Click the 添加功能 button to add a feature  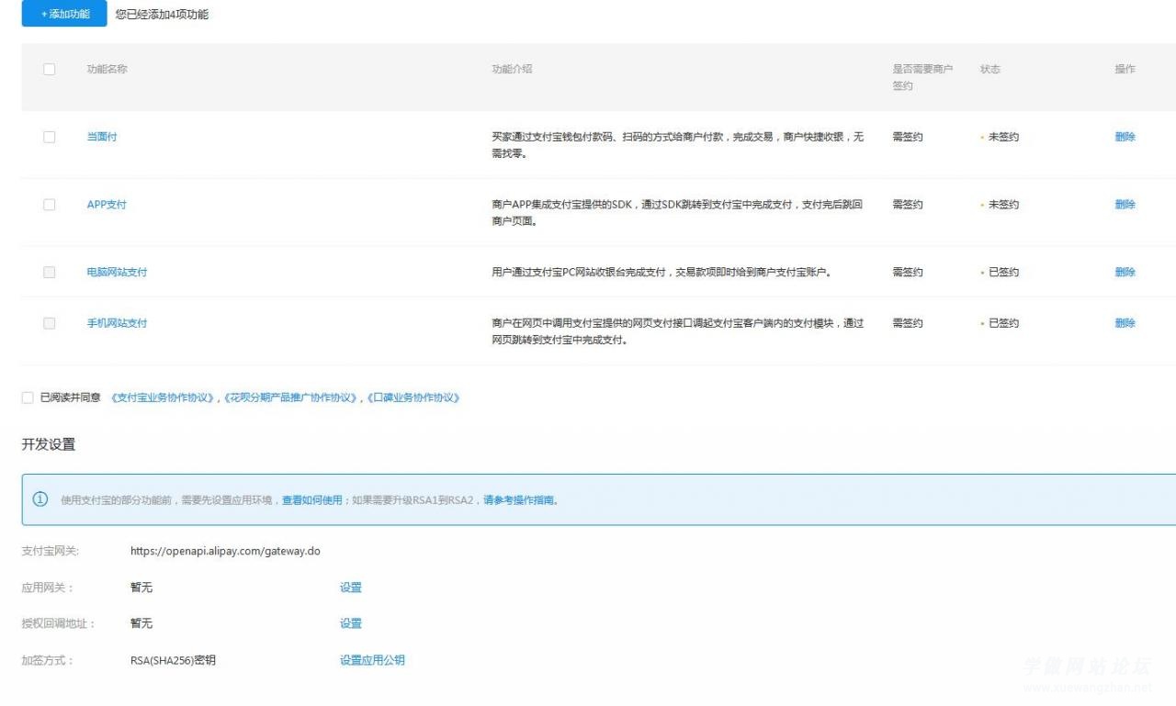click(x=62, y=15)
